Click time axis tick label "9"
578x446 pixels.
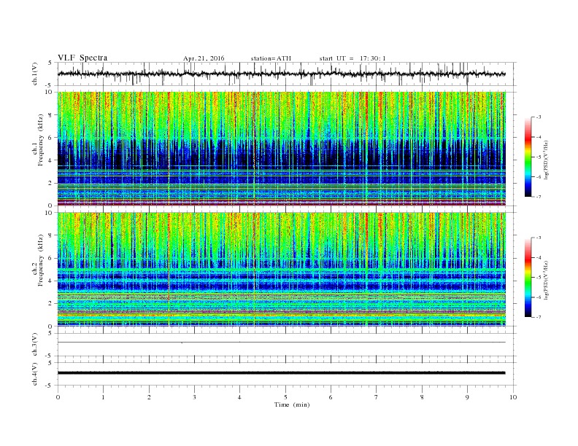click(x=467, y=397)
